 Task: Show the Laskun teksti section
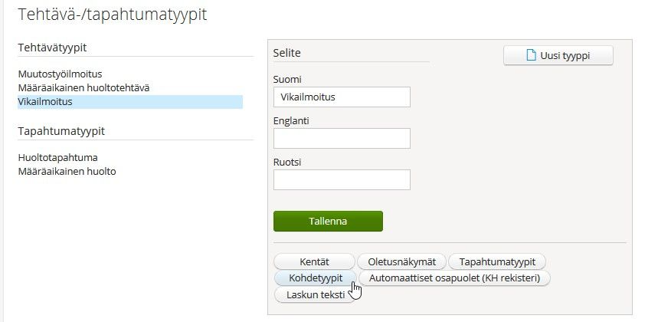pyautogui.click(x=314, y=294)
